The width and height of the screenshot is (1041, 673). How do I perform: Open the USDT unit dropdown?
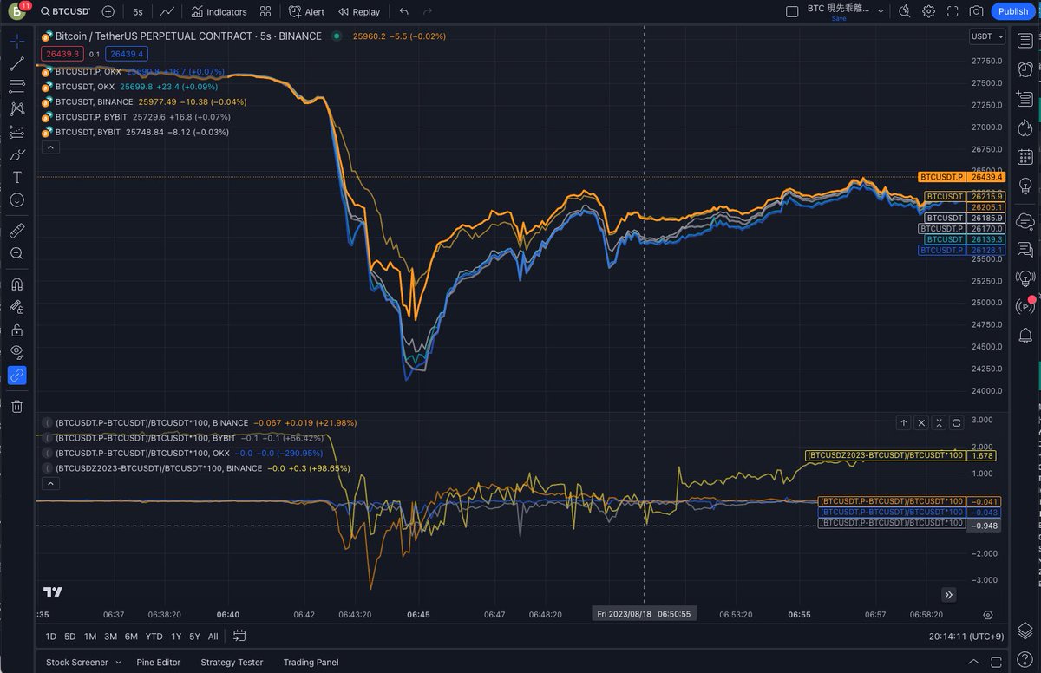pos(985,36)
